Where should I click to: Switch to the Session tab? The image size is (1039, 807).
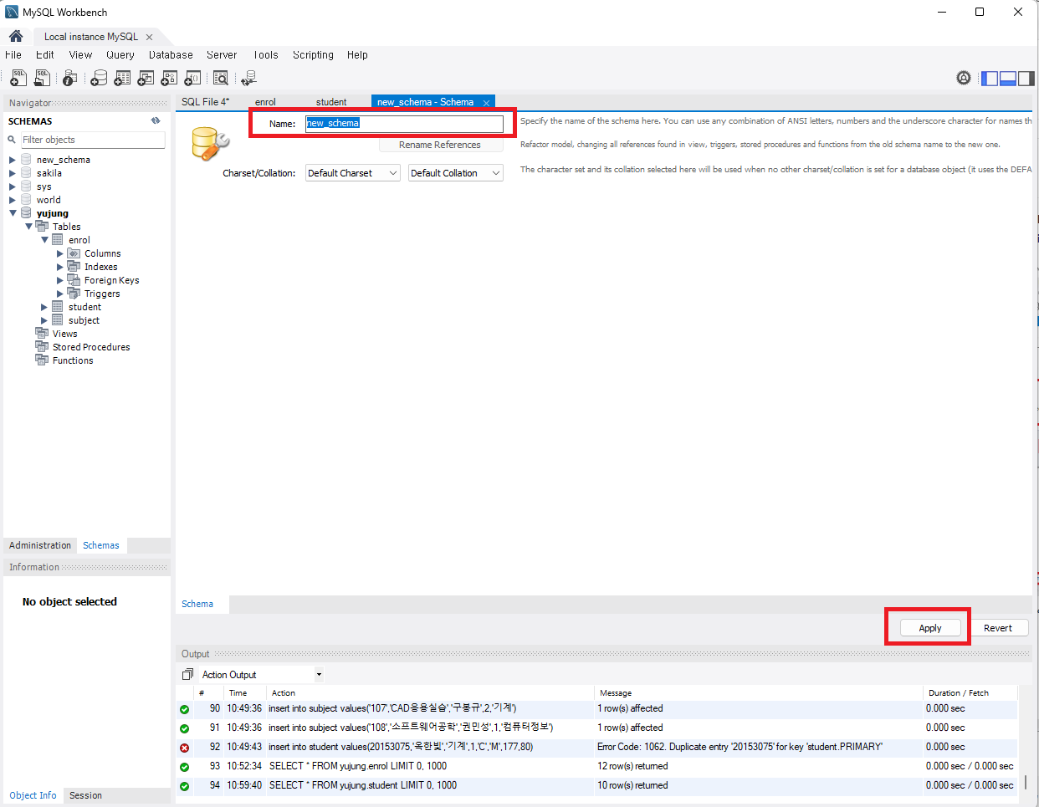point(85,795)
